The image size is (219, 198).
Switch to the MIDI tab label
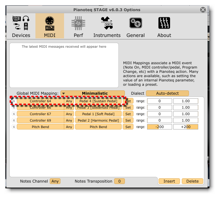50,35
